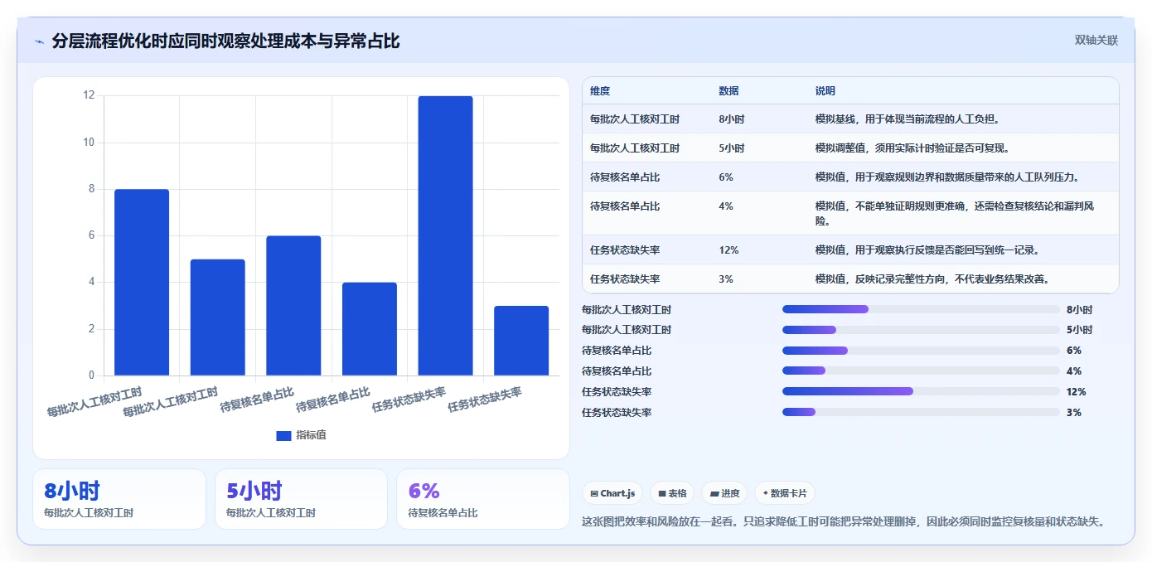The image size is (1152, 562).
Task: Click the 指标值 legend color box
Action: click(283, 435)
